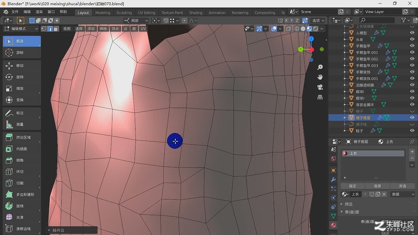The width and height of the screenshot is (418, 235).
Task: Open the 数据 link dropdown
Action: tap(403, 194)
